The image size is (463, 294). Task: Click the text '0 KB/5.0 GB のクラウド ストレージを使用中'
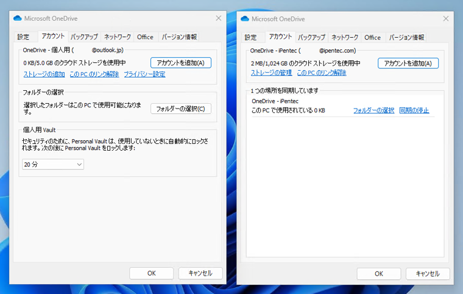click(75, 63)
